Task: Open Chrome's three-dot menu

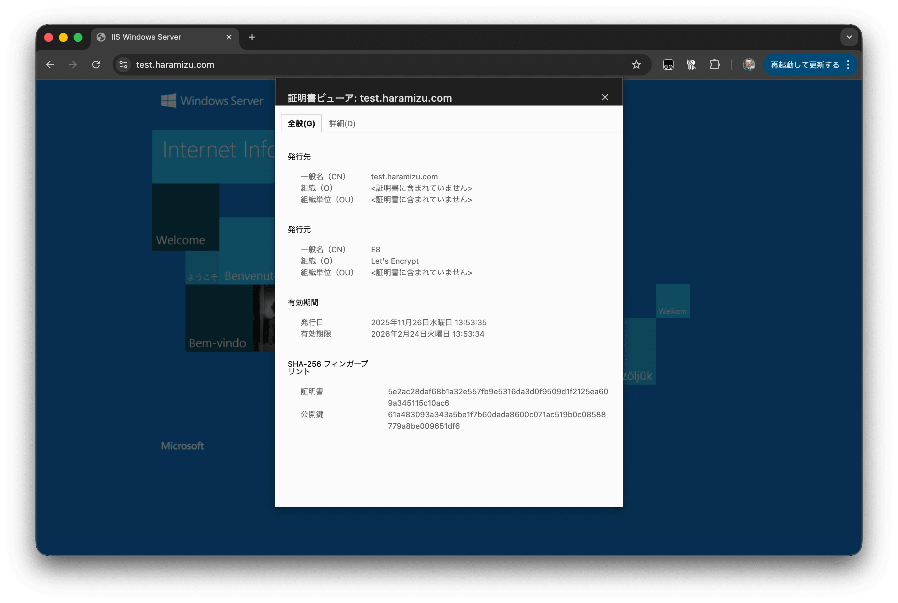Action: 848,65
